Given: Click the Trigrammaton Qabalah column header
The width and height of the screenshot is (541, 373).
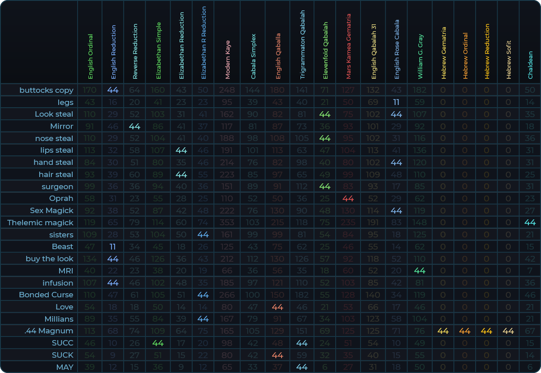Looking at the screenshot, I should coord(302,45).
